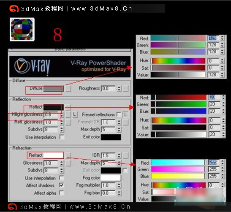Click the Fresnel IOR value field

[x=109, y=122]
